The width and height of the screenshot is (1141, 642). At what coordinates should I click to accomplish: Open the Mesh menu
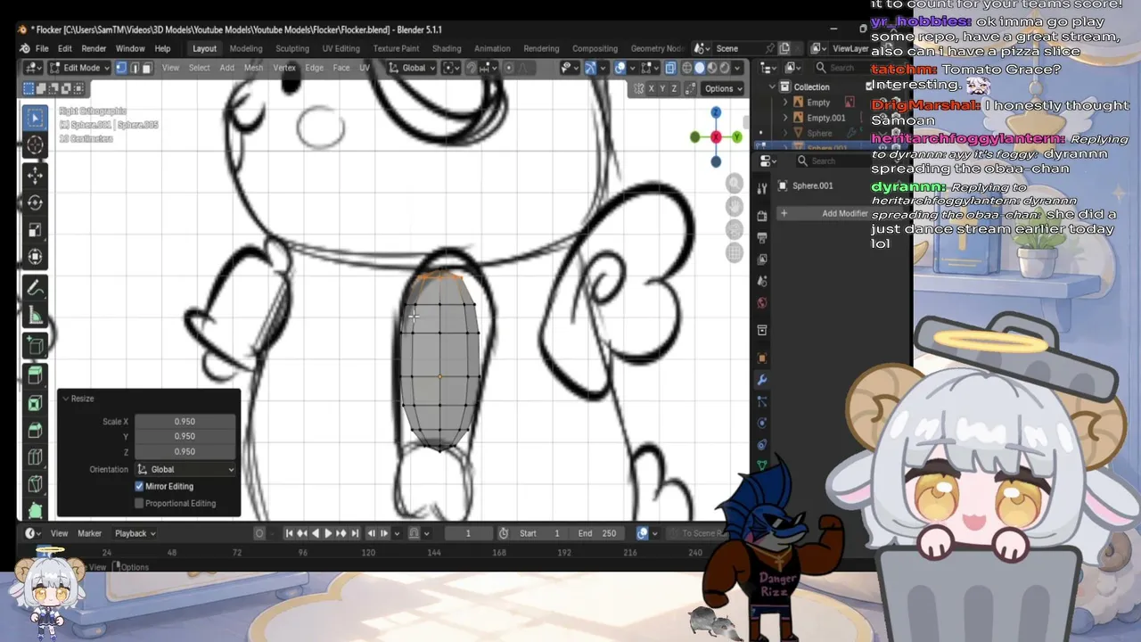pos(254,68)
